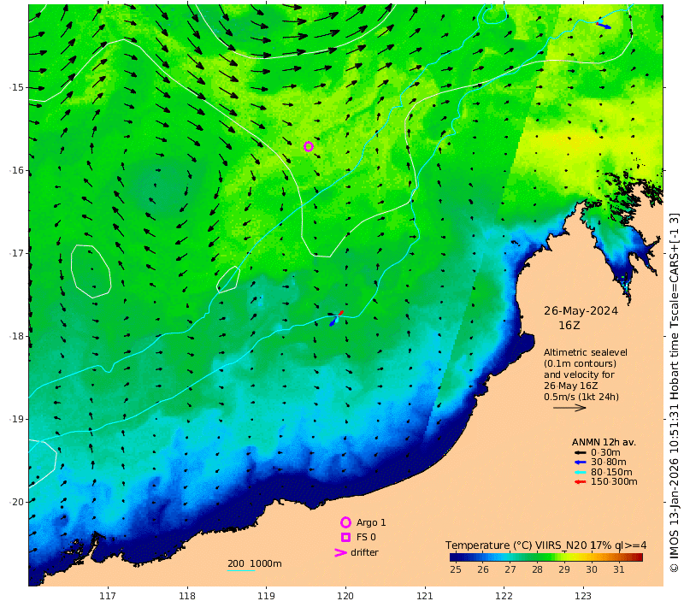Viewport: 684px width, 607px height.
Task: Click the red 150-300m legend arrow
Action: (x=581, y=482)
